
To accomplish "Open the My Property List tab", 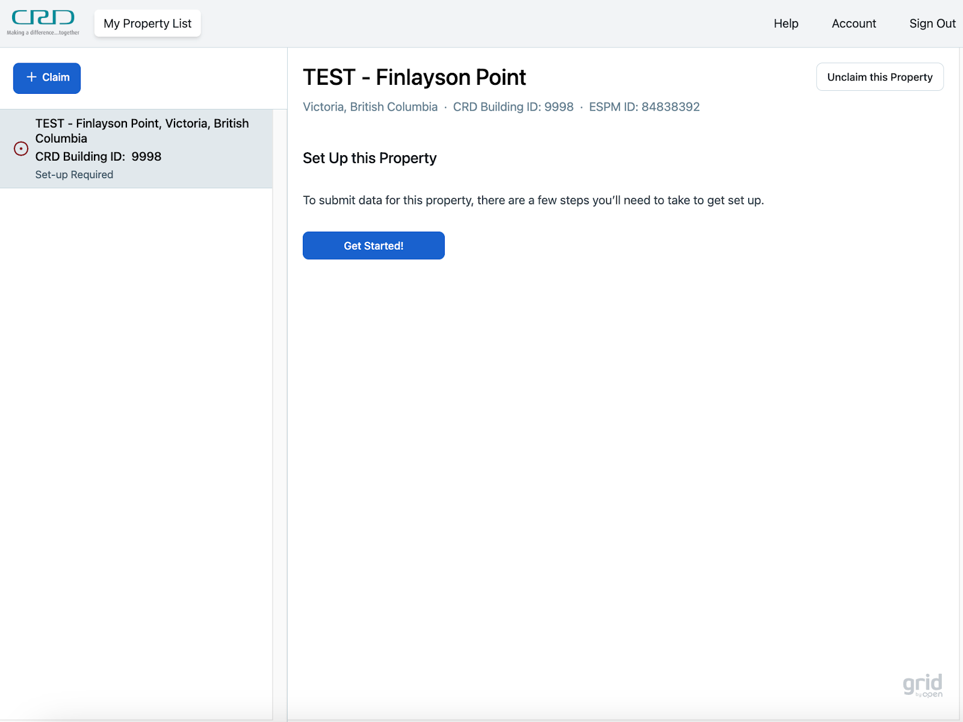I will [x=147, y=23].
